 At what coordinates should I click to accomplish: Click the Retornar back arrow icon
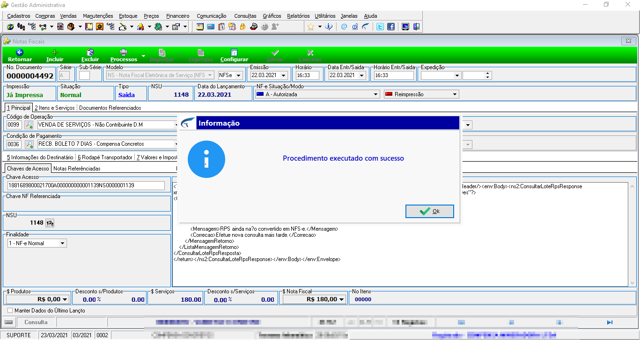pos(20,52)
